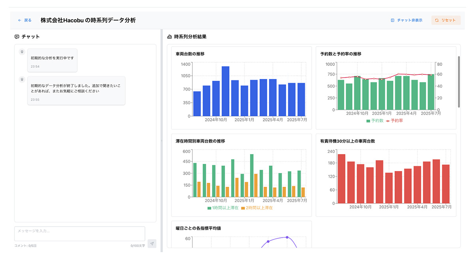Click the 有責待機30分以上の車両台数 chart title
This screenshot has width=474, height=266.
(347, 141)
